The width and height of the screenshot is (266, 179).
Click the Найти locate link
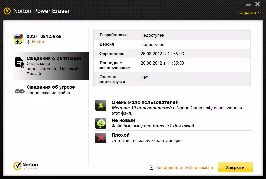pyautogui.click(x=38, y=42)
